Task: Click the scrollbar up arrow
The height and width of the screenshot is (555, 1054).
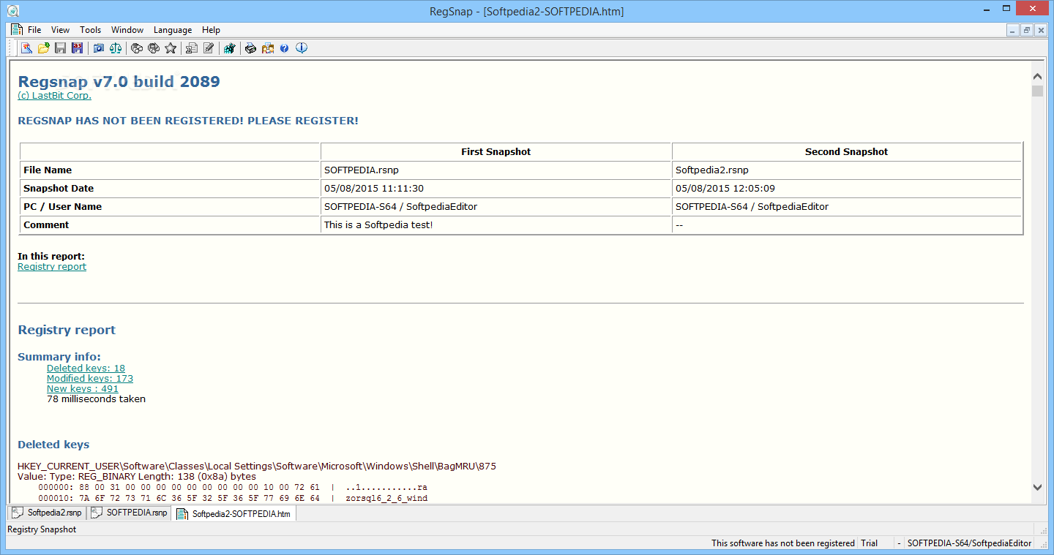Action: point(1037,77)
